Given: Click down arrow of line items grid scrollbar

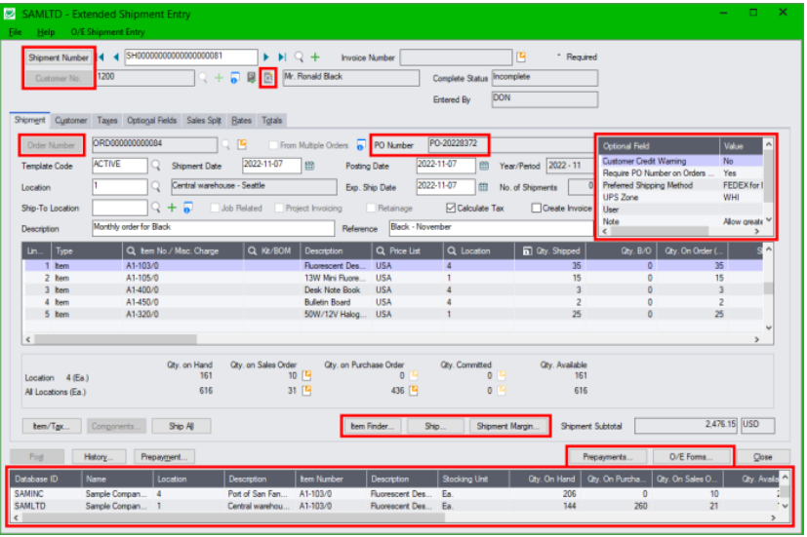Looking at the screenshot, I should pyautogui.click(x=768, y=327).
